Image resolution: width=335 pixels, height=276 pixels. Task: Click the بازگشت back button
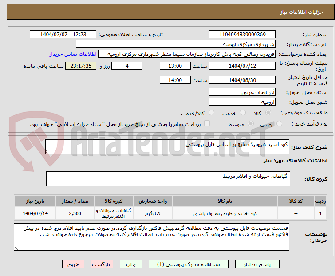pyautogui.click(x=102, y=264)
